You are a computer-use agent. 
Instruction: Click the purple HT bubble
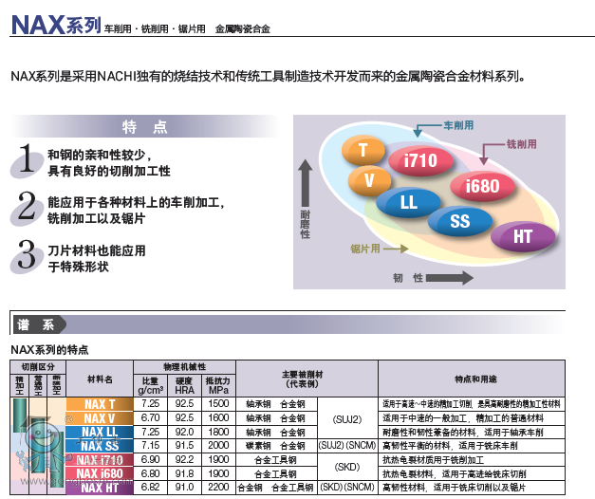(523, 237)
